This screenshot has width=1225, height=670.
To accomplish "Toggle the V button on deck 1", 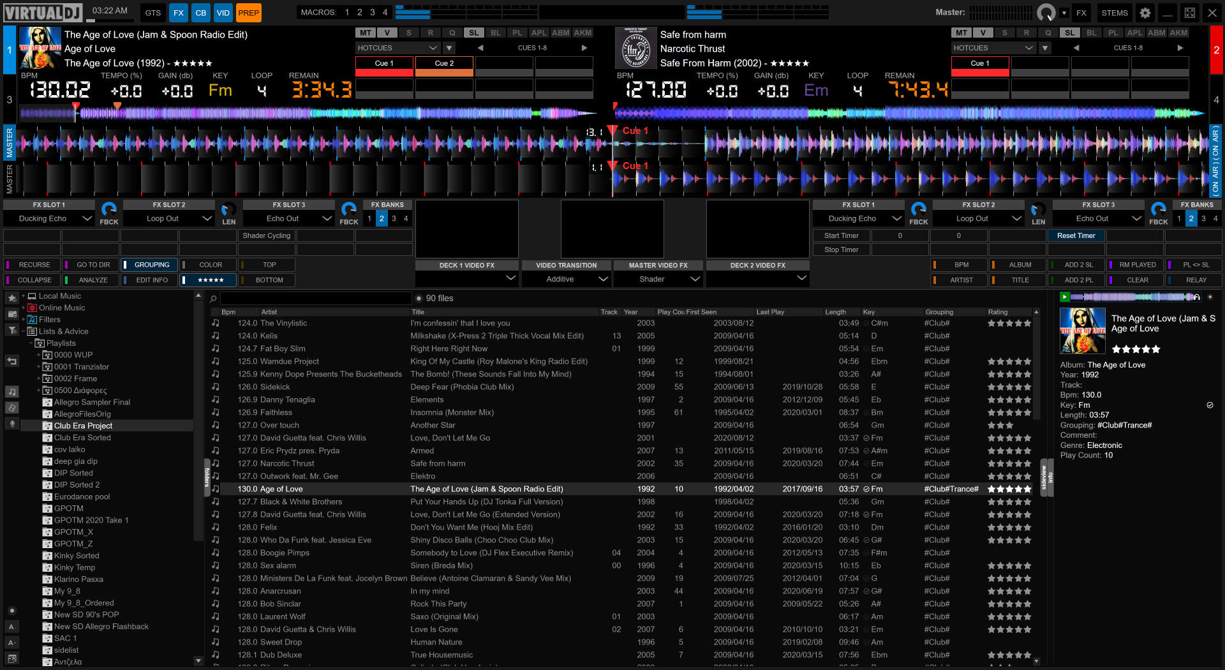I will click(x=387, y=33).
